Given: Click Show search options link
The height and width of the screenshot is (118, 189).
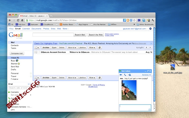Looking at the screenshot, I should click(112, 34).
